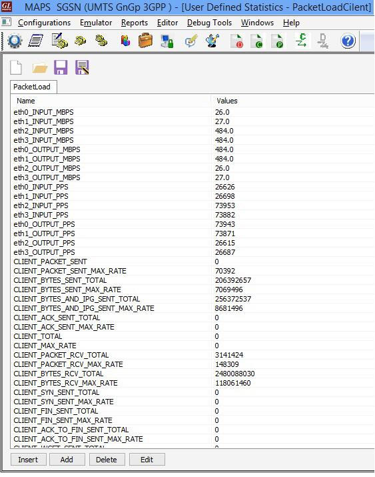Click the colorful bar chart statistics icon

point(125,41)
